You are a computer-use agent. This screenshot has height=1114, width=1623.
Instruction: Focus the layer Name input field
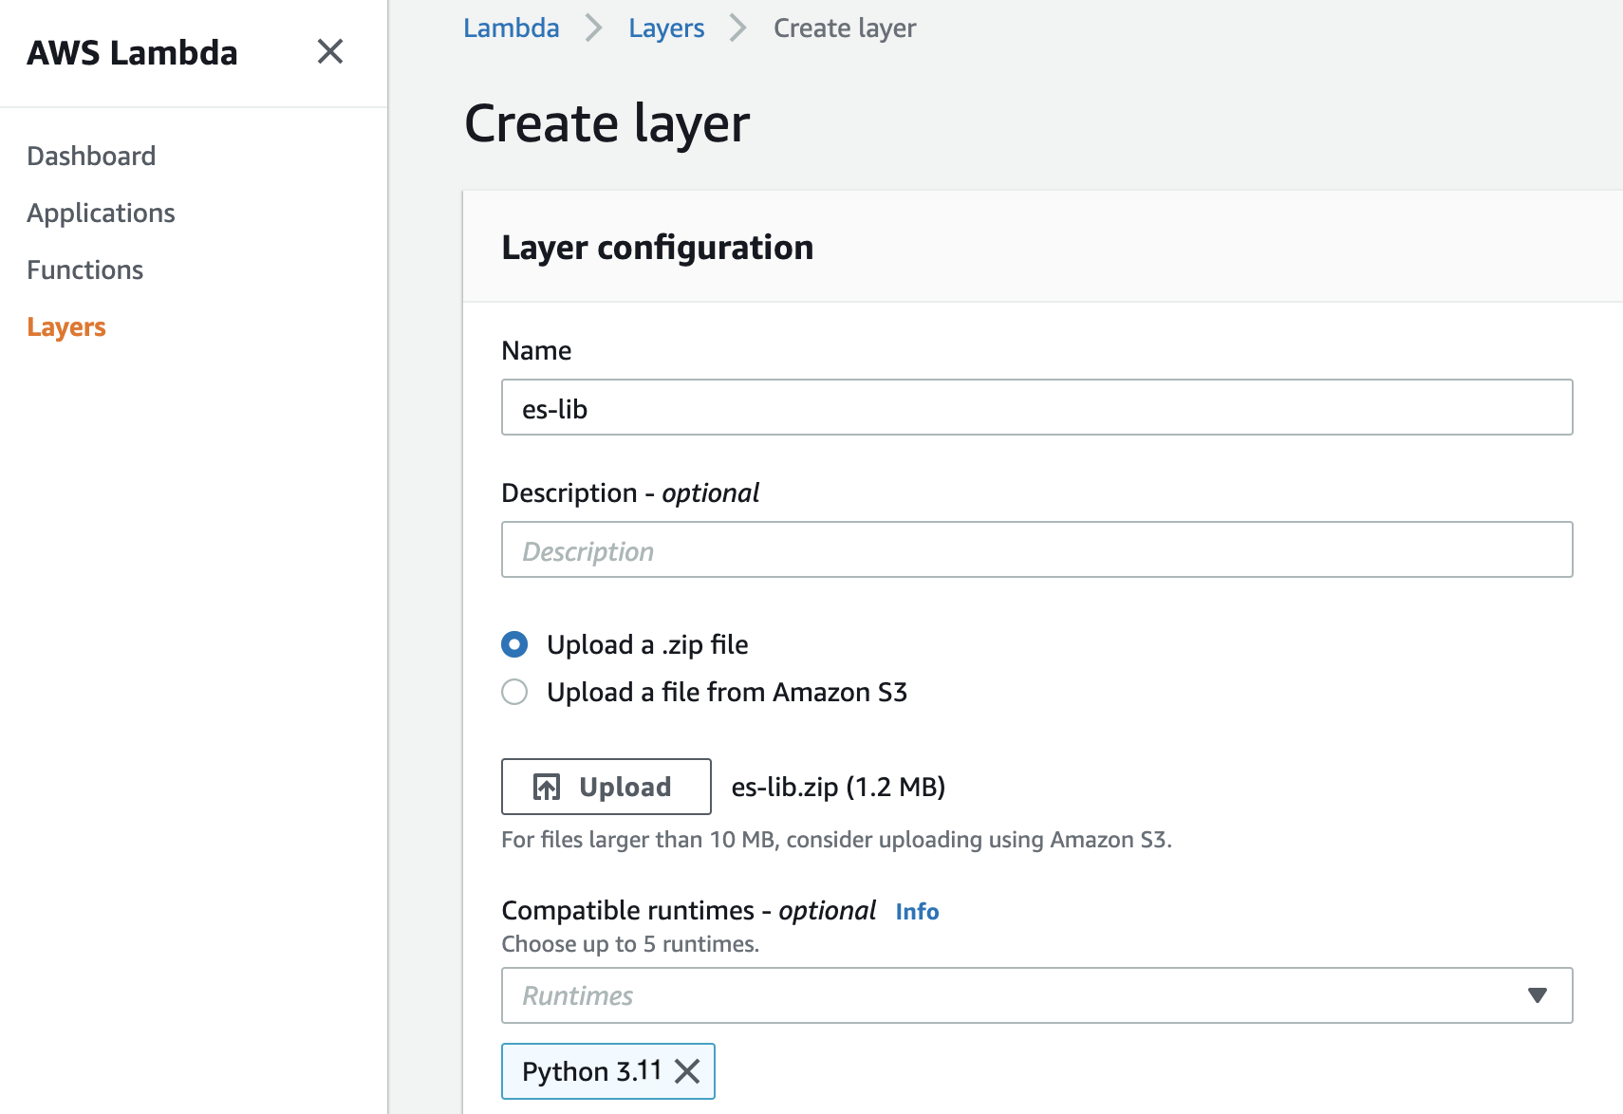1037,407
